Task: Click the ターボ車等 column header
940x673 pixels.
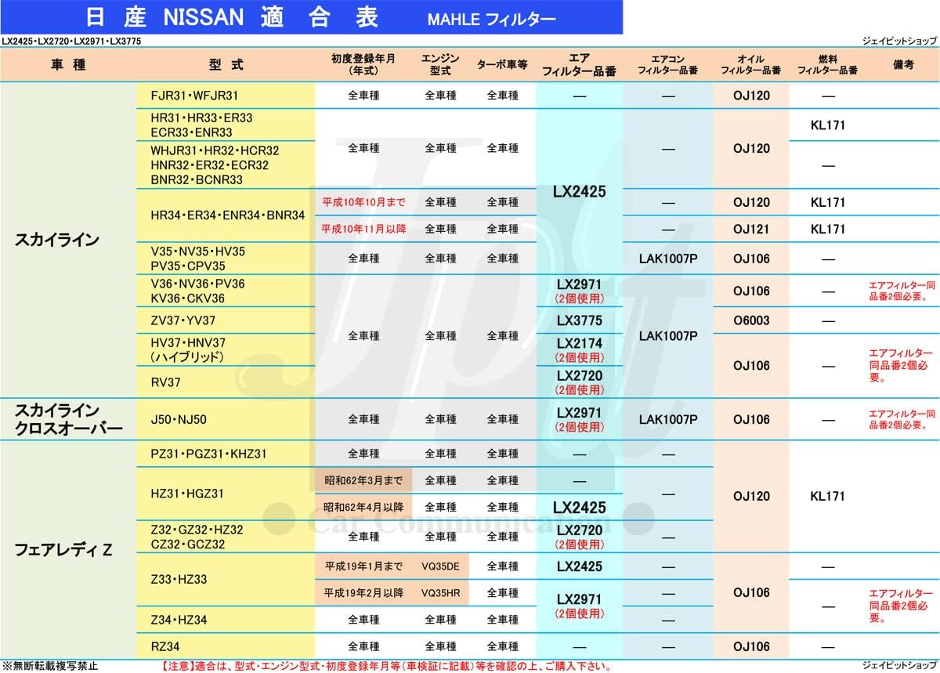Action: pyautogui.click(x=502, y=65)
